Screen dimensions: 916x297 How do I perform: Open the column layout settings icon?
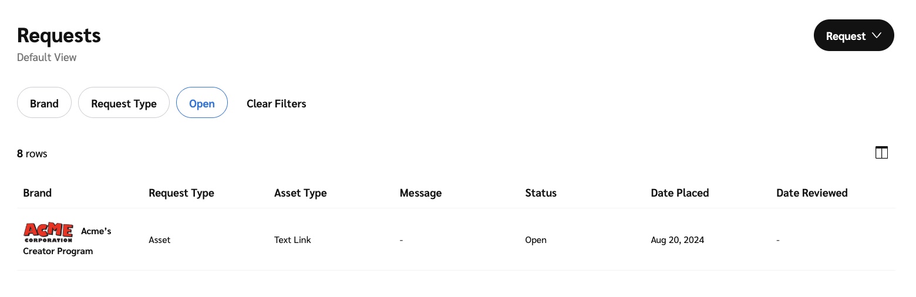[x=881, y=153]
